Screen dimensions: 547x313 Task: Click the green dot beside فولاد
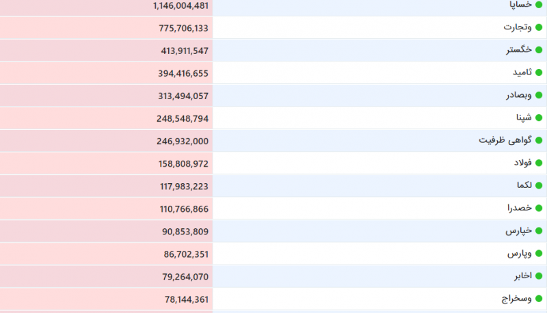(x=539, y=163)
